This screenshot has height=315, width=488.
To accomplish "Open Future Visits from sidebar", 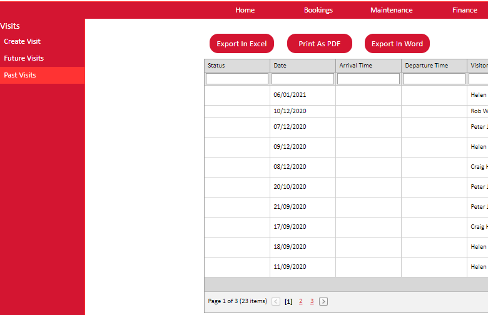I will point(24,58).
